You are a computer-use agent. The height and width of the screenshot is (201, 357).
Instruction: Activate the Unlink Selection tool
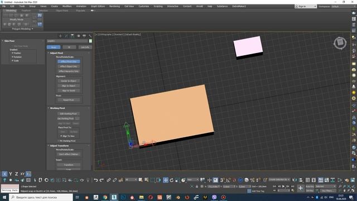[114, 180]
